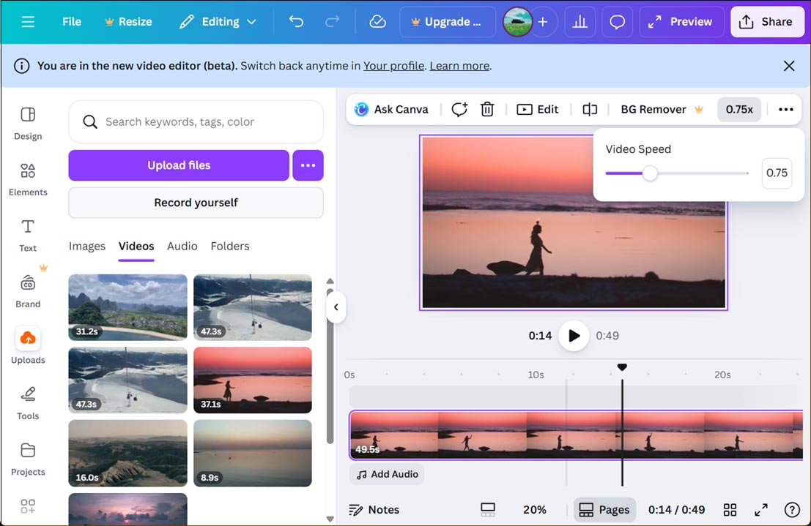Select the 37.1s sunset video thumbnail
This screenshot has width=811, height=526.
click(253, 380)
